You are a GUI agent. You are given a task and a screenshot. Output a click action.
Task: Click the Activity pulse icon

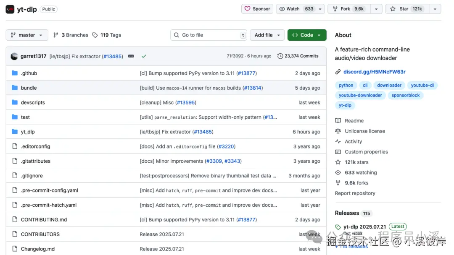pyautogui.click(x=338, y=142)
